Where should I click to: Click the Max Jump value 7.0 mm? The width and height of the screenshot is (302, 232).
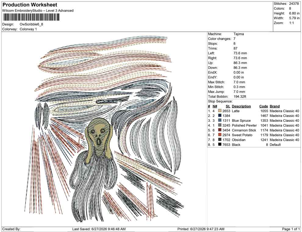coord(239,92)
